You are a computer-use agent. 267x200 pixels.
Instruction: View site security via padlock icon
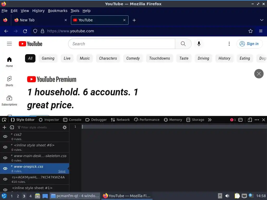pos(43,31)
